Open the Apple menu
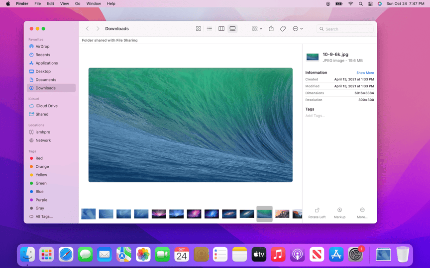 tap(8, 3)
